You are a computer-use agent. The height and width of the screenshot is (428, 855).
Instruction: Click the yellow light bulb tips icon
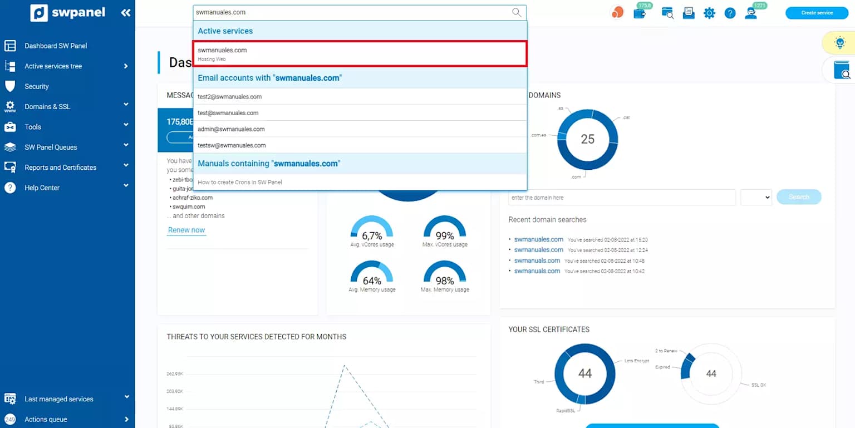[839, 42]
